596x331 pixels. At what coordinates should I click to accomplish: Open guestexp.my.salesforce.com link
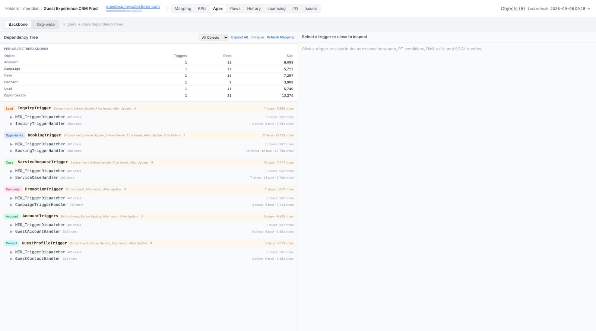[x=133, y=7]
